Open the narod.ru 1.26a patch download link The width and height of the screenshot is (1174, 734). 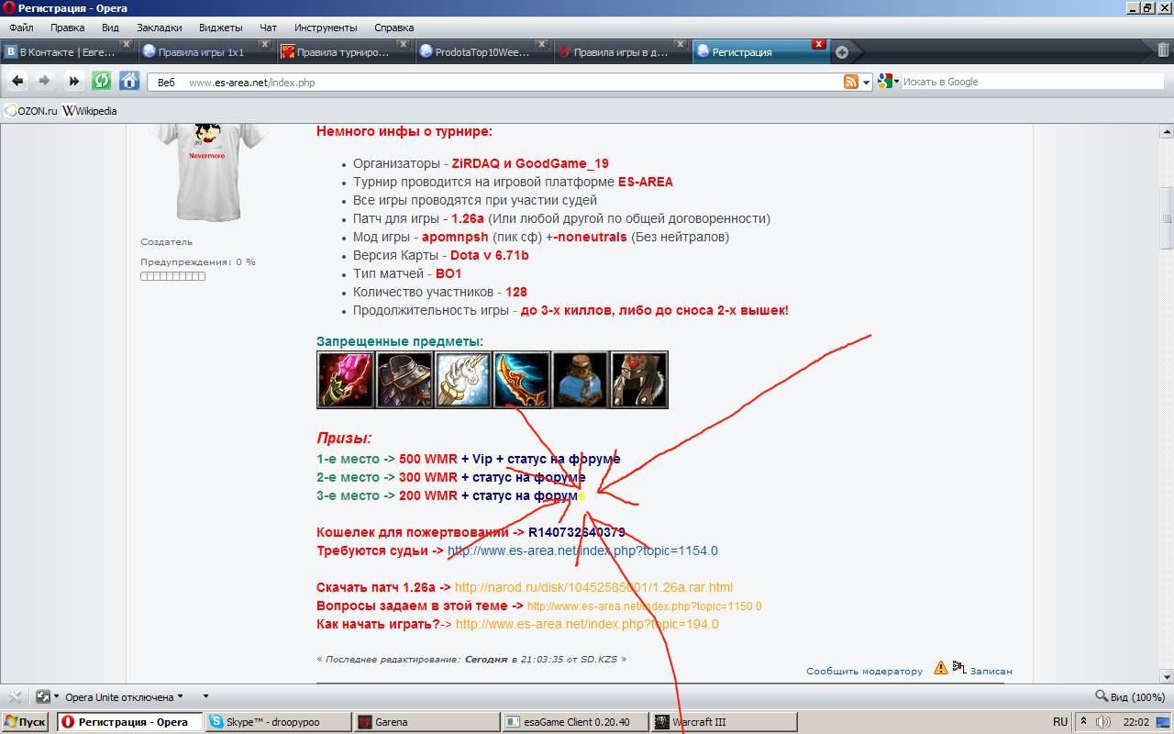(x=593, y=587)
